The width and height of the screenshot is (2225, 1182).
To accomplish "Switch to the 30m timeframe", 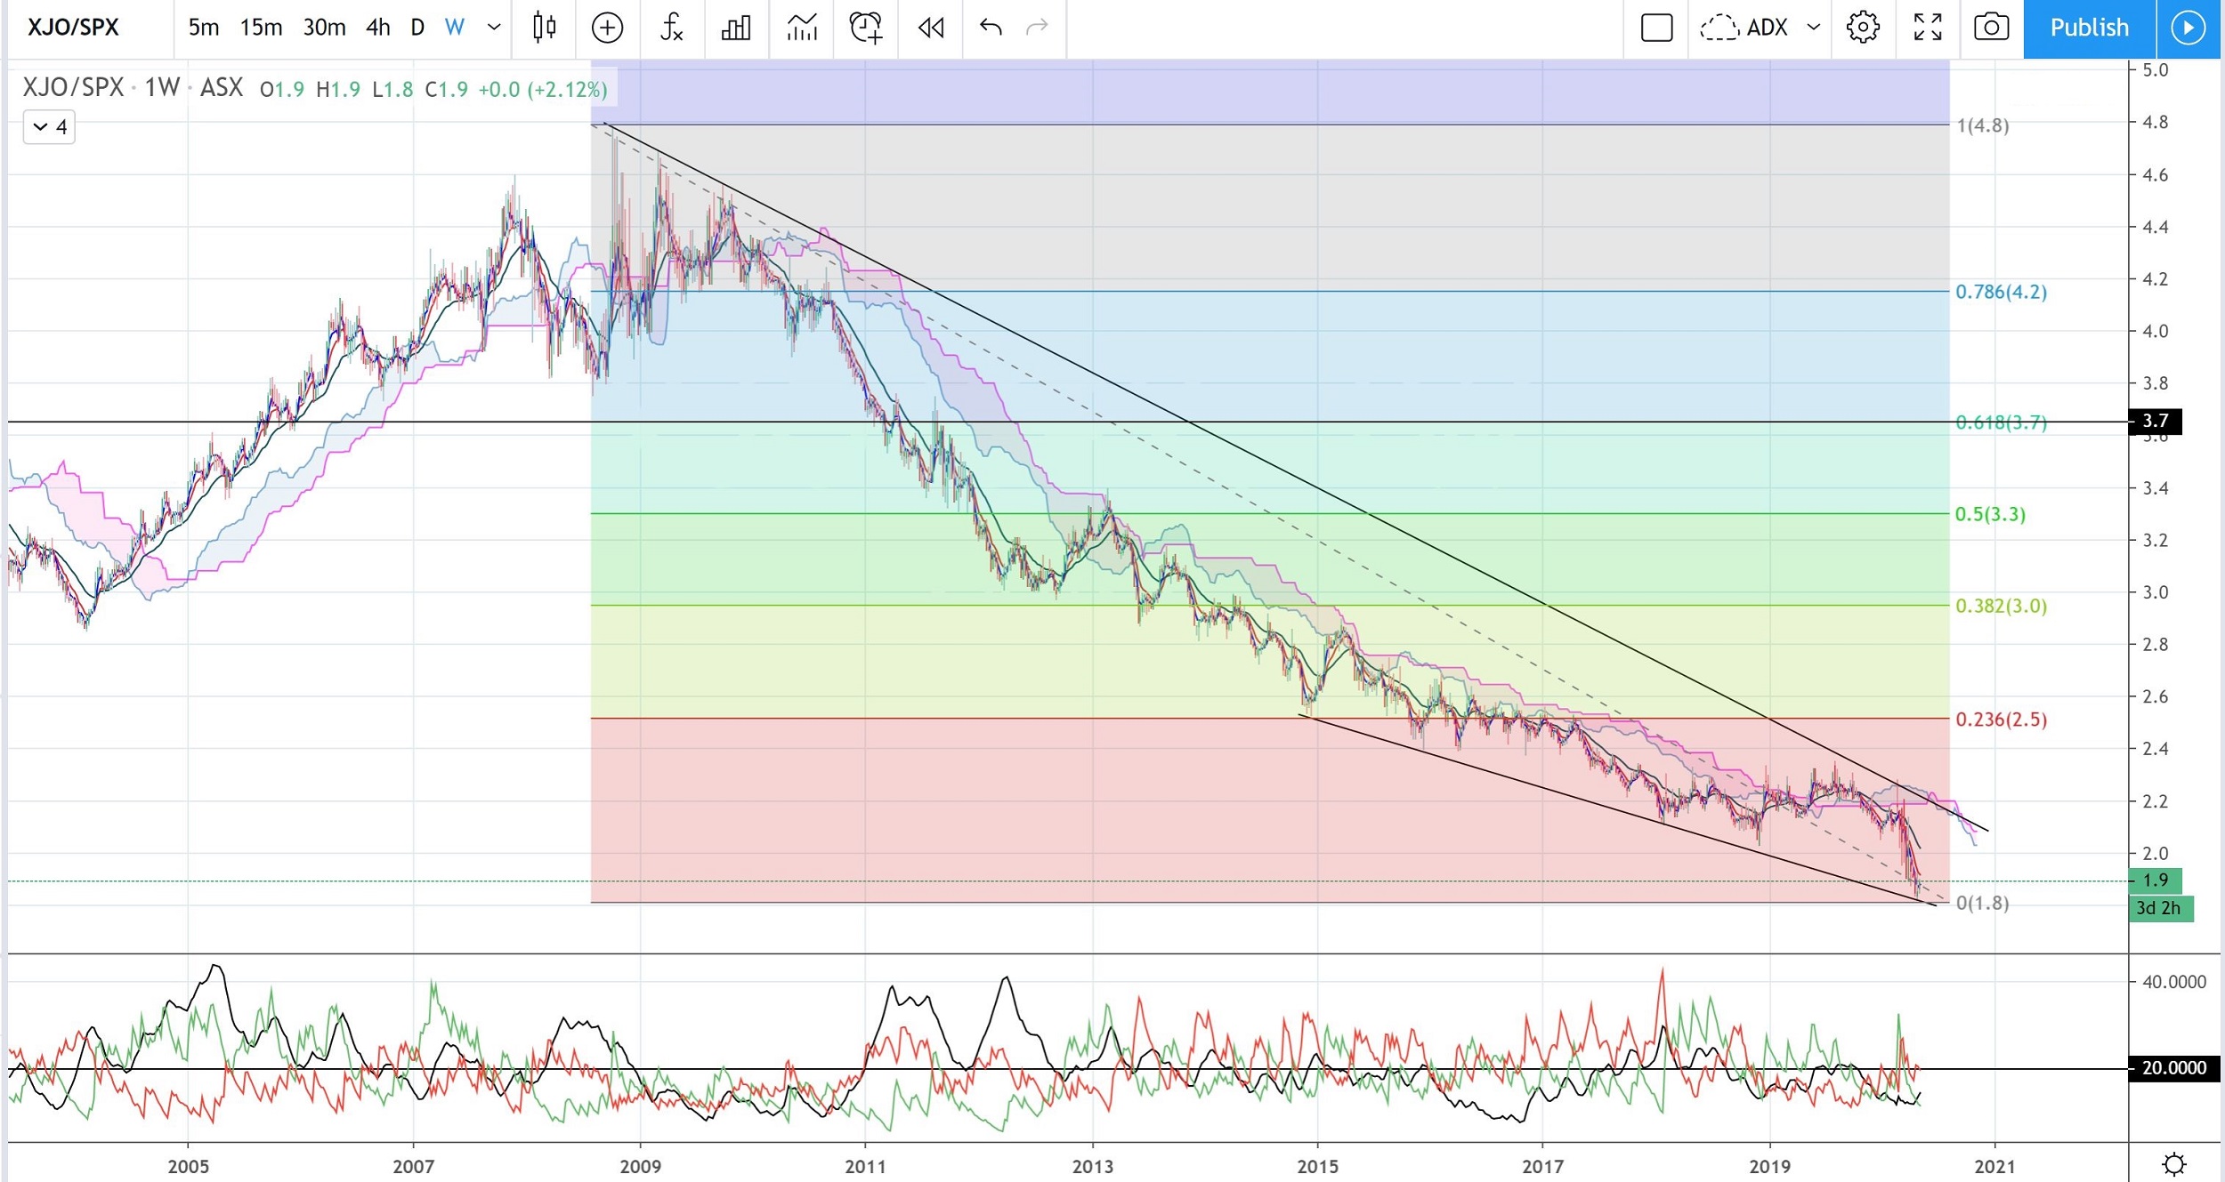I will pos(324,28).
